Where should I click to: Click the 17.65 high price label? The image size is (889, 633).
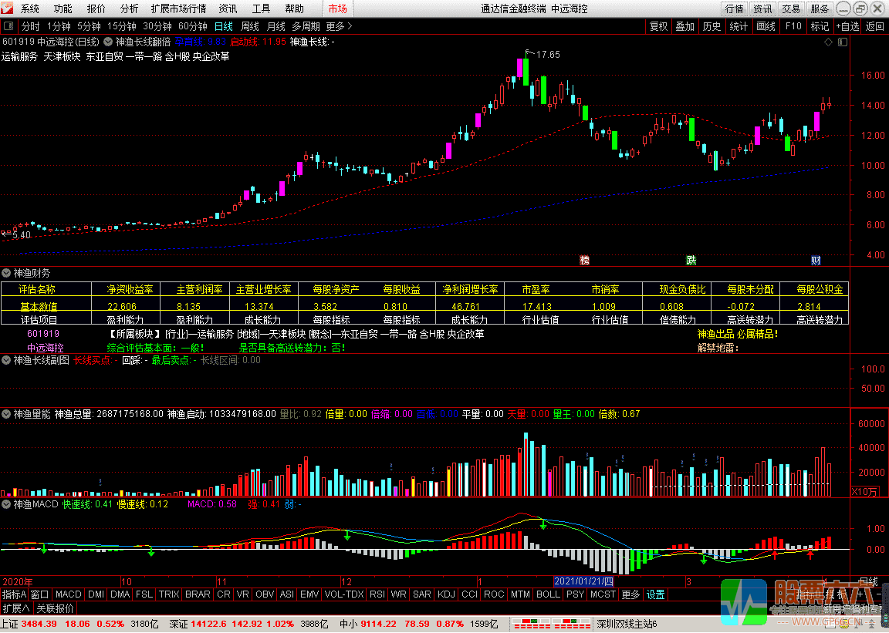tap(548, 55)
